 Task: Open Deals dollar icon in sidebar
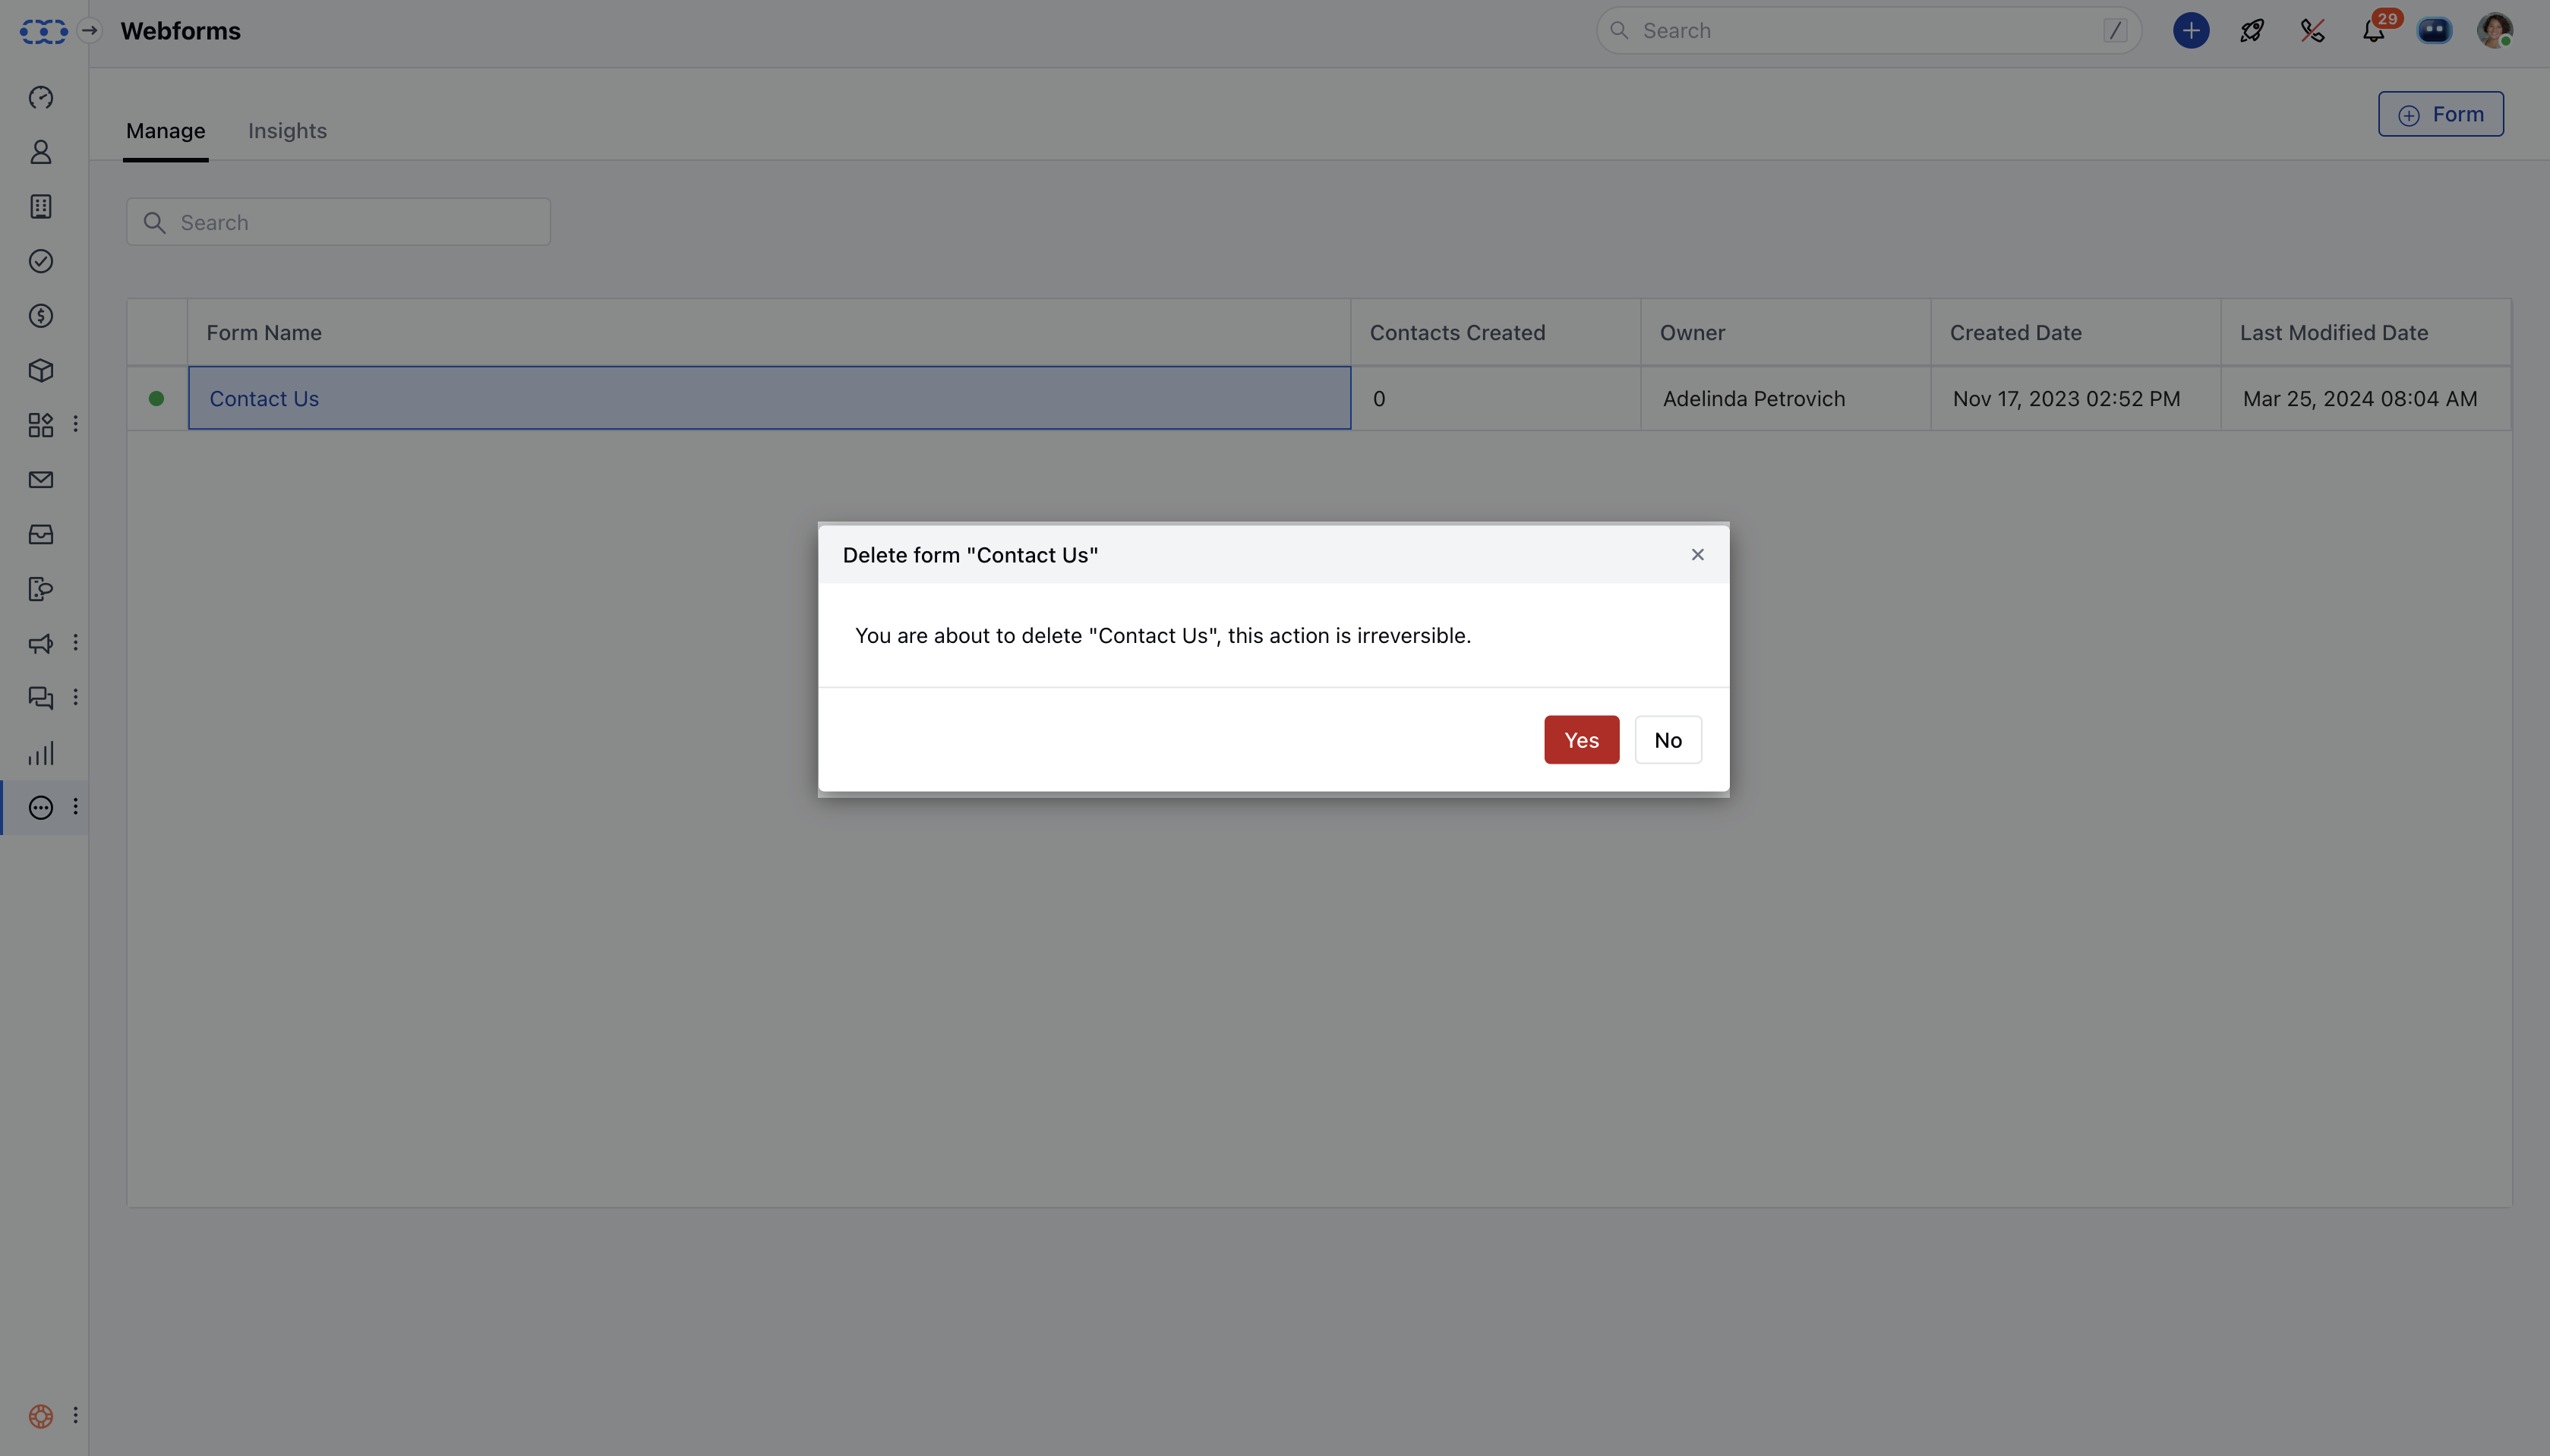coord(41,316)
